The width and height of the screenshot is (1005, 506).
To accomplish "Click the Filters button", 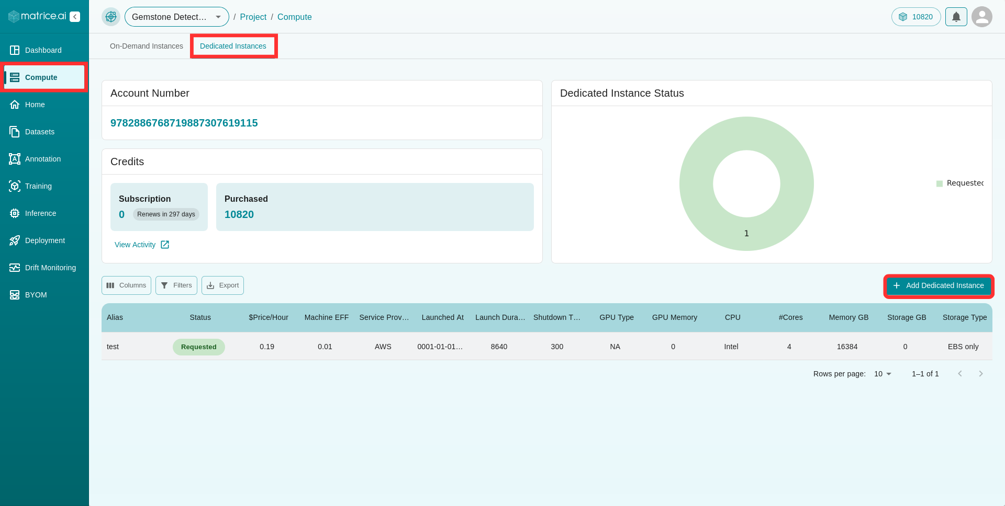I will tap(176, 285).
